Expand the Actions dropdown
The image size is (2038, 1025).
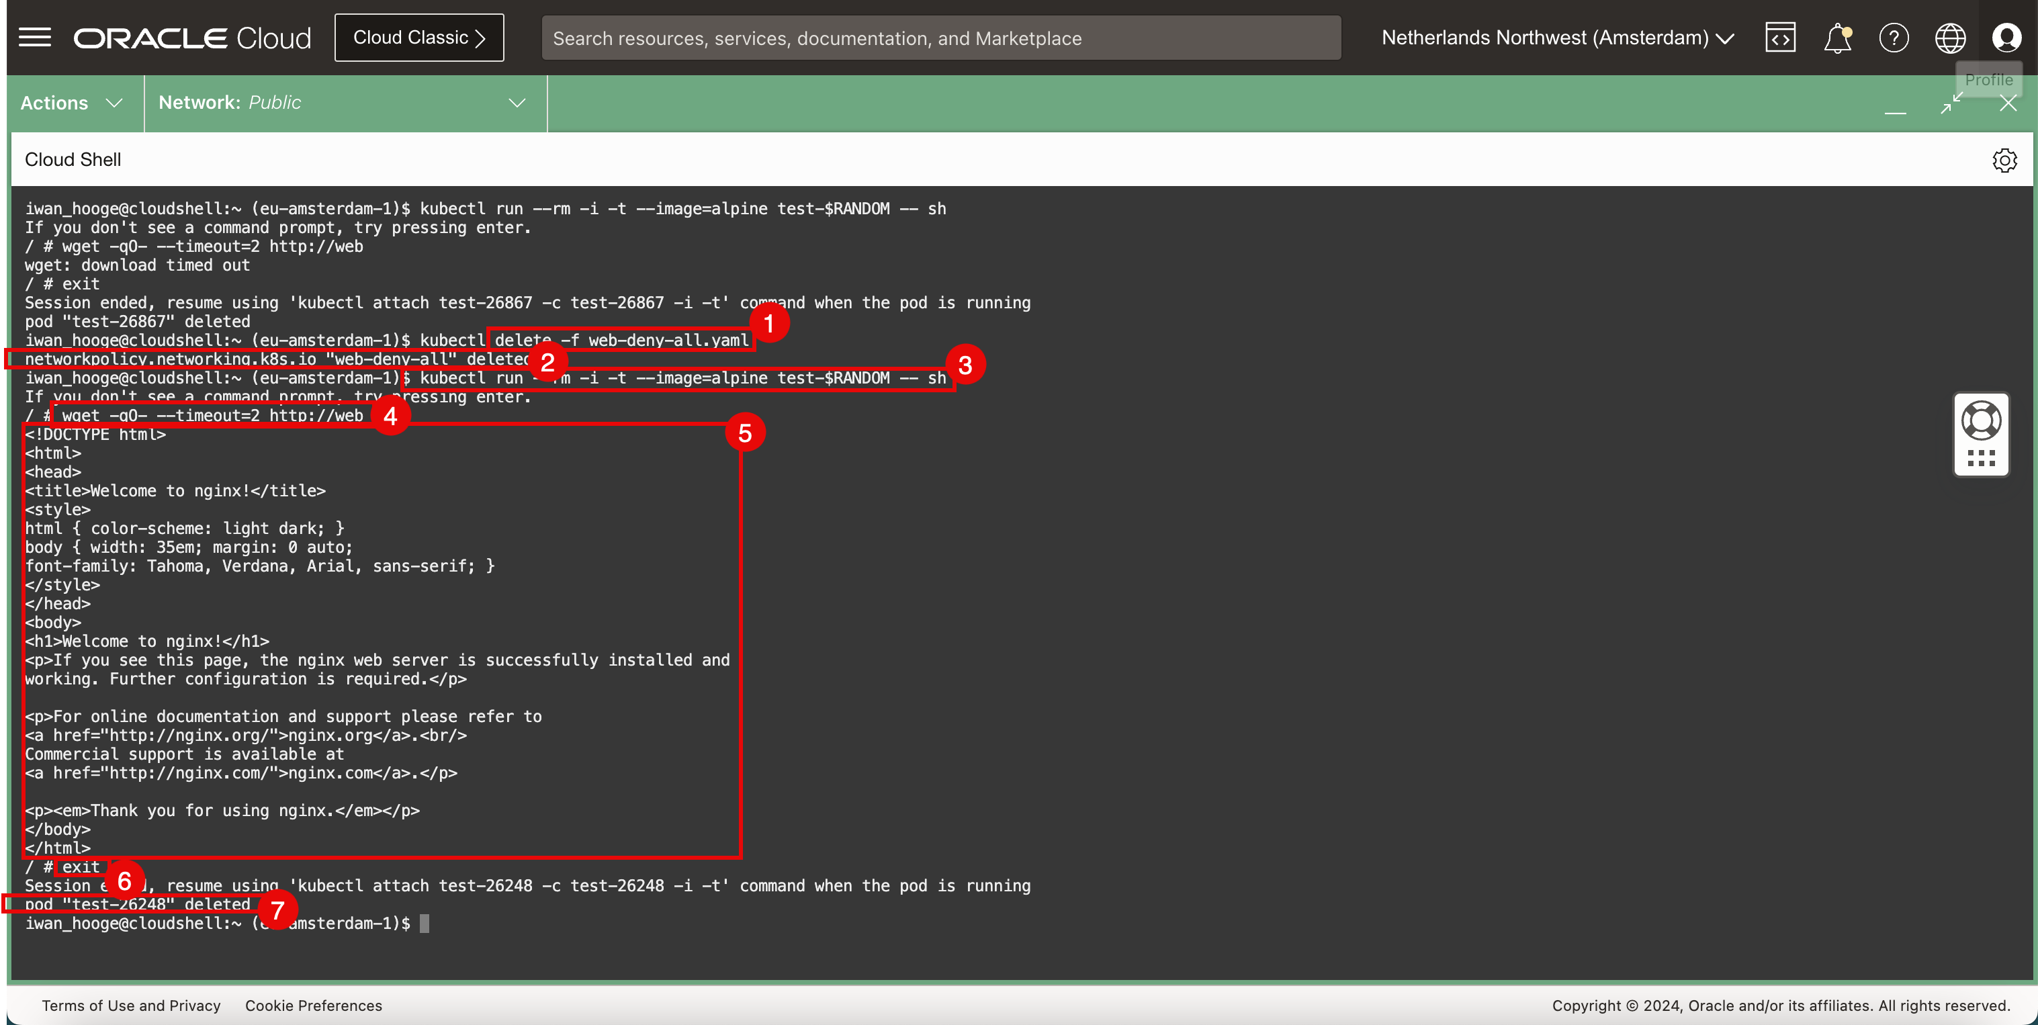click(x=71, y=103)
